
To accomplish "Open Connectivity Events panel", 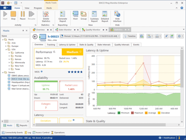I will tap(12, 132).
